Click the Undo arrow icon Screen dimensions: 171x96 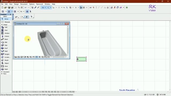coord(26,7)
